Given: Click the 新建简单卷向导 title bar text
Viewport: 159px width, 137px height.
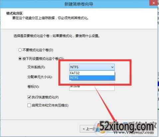Looking at the screenshot, I should 79,4.
